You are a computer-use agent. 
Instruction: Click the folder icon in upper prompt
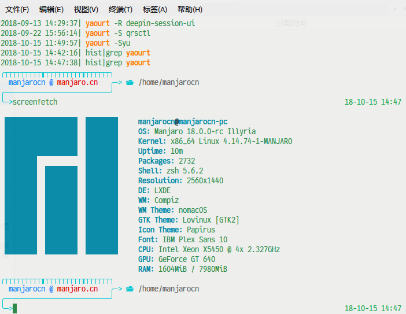click(130, 83)
